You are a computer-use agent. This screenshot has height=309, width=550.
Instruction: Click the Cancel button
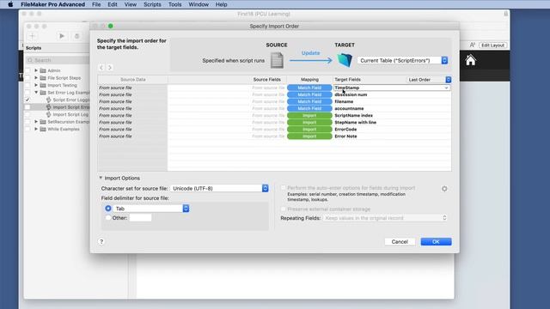coord(400,242)
